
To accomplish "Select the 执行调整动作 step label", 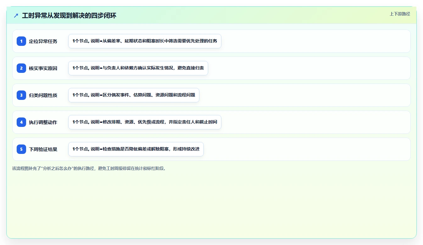I will (x=43, y=122).
